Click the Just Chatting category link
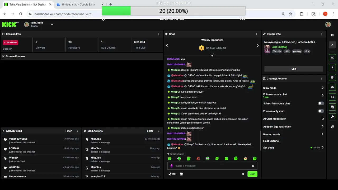Viewport: 338px width, 190px height. [279, 47]
